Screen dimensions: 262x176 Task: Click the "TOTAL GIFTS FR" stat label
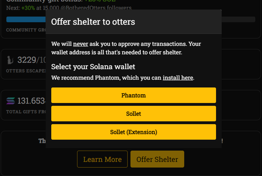point(25,111)
